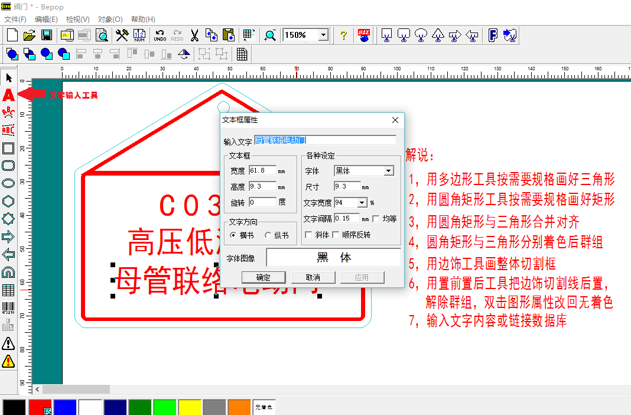Click the zoom magnifier icon in the toolbar
Image resolution: width=631 pixels, height=415 pixels.
pos(269,35)
